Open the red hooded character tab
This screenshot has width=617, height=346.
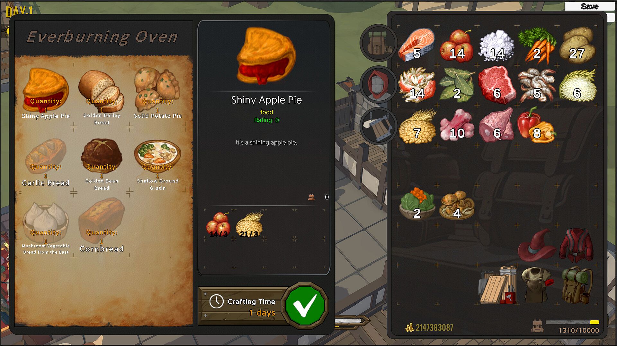click(379, 85)
